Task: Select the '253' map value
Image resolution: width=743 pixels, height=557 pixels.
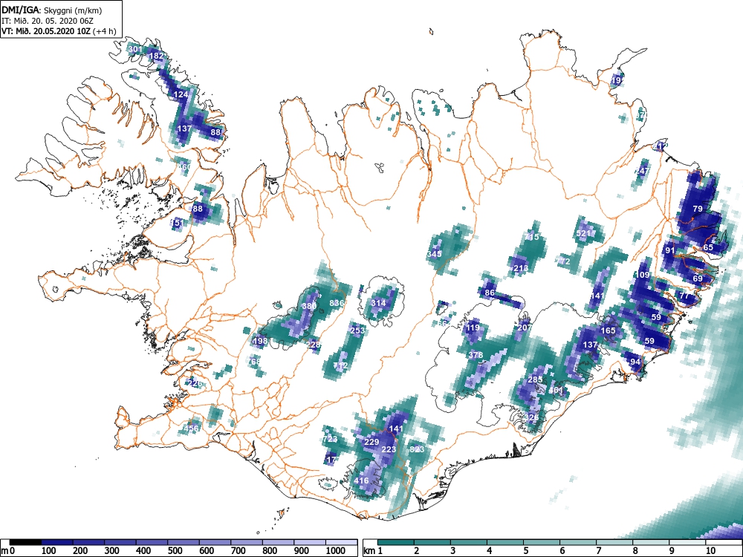Action: pyautogui.click(x=357, y=330)
